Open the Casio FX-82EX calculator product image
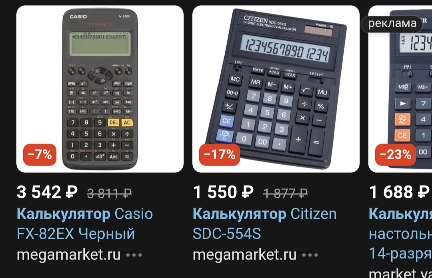This screenshot has height=278, width=432. 100,89
